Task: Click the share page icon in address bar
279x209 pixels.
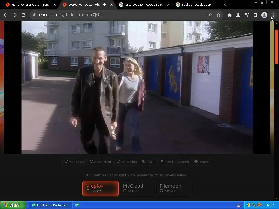Action: click(x=210, y=15)
